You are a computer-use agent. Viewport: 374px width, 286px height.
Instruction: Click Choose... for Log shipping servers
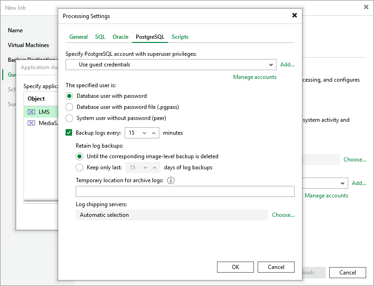[283, 215]
